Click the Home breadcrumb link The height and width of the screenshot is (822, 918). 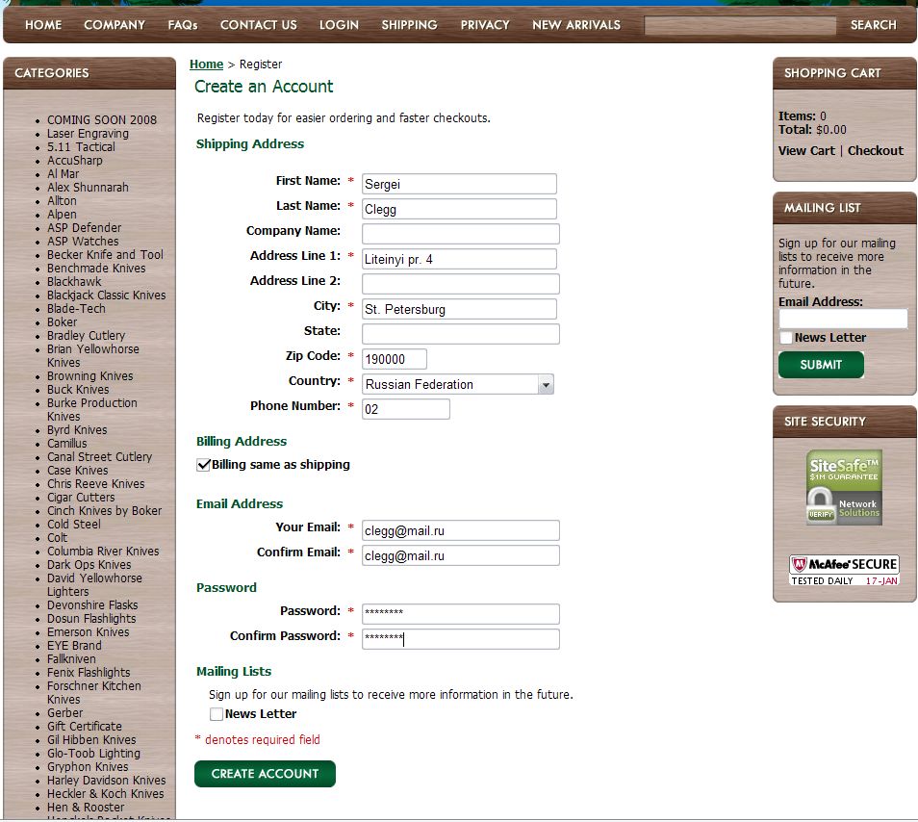pos(206,64)
